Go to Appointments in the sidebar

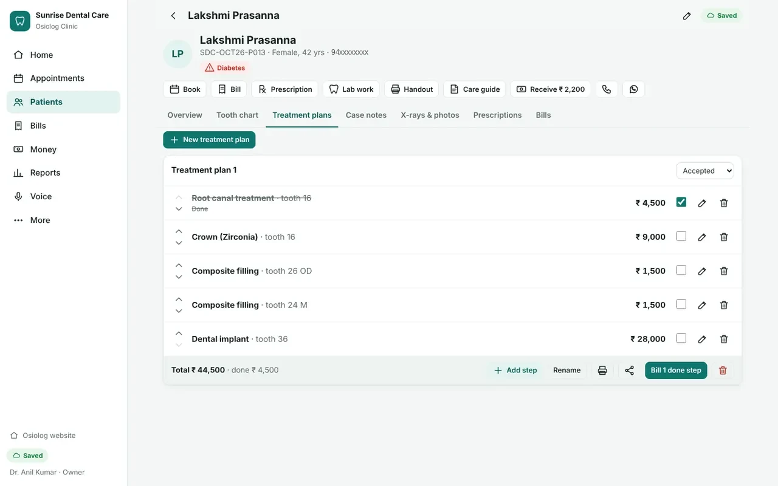(x=63, y=78)
